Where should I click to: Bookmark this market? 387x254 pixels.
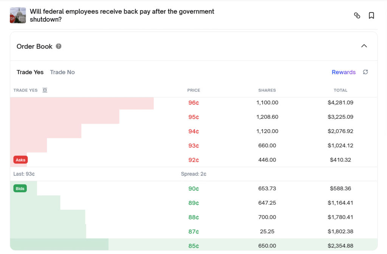[x=371, y=15]
